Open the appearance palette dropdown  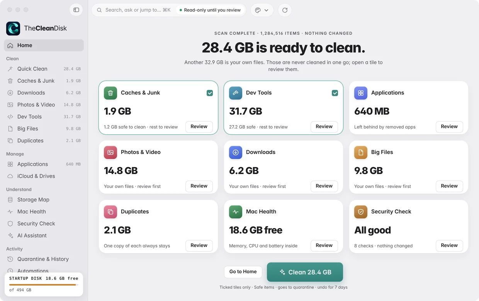[262, 10]
